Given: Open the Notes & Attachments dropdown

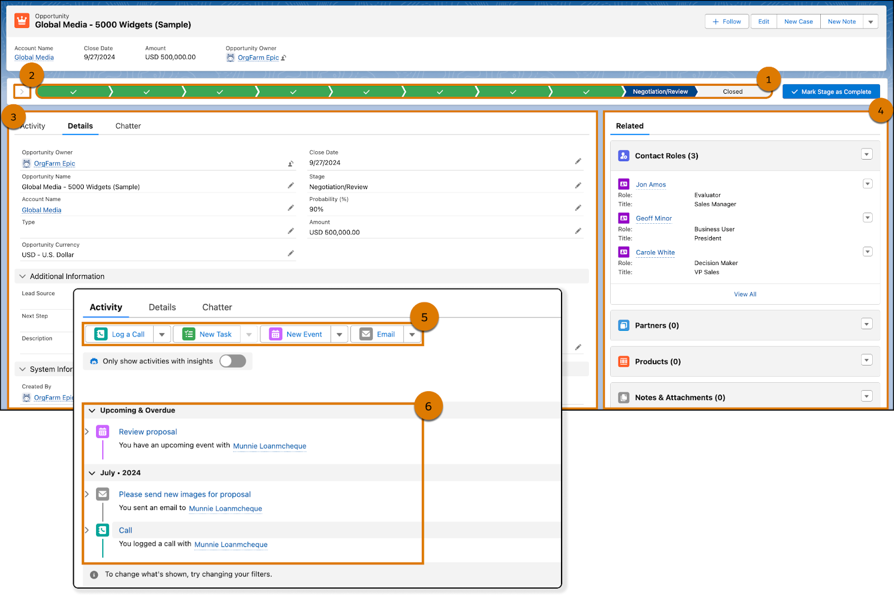Looking at the screenshot, I should (867, 396).
